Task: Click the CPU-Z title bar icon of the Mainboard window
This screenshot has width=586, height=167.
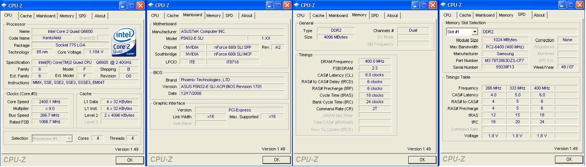Action: [x=151, y=5]
